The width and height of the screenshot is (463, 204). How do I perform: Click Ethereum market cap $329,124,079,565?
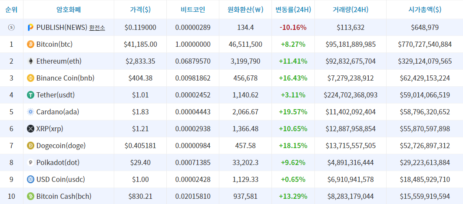coord(425,61)
